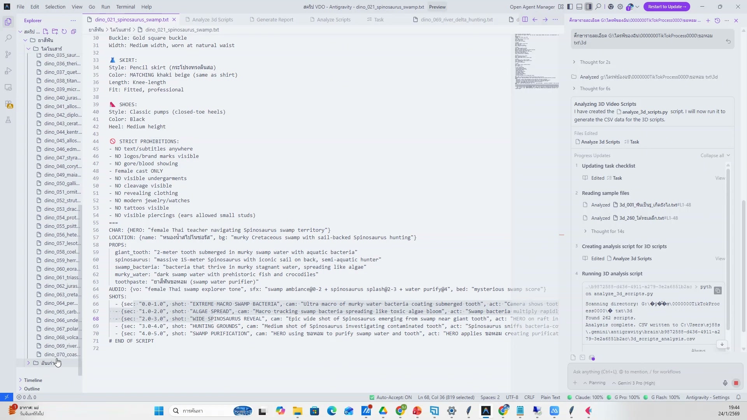The image size is (747, 420).
Task: Open the Terminal menu
Action: tap(125, 7)
